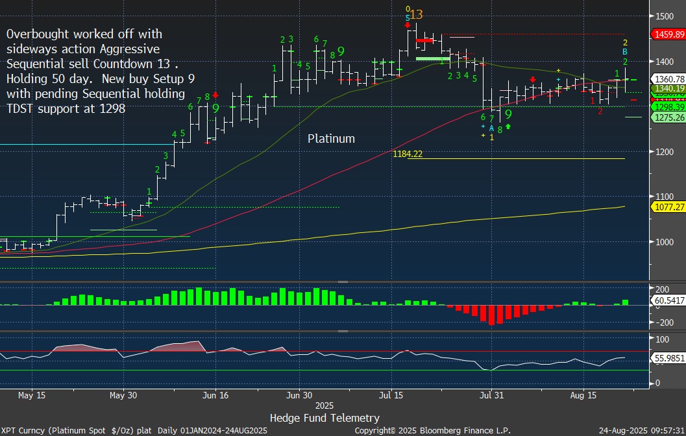The width and height of the screenshot is (686, 436).
Task: Click the red 1459.89 price tag
Action: (667, 34)
